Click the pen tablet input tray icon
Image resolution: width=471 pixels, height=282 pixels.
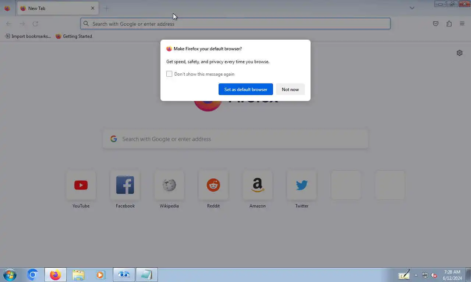(x=404, y=275)
